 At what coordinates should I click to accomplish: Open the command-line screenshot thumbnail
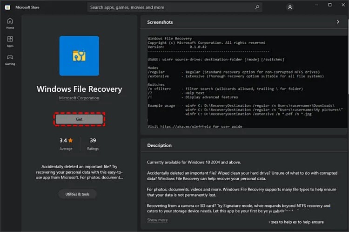click(x=247, y=82)
